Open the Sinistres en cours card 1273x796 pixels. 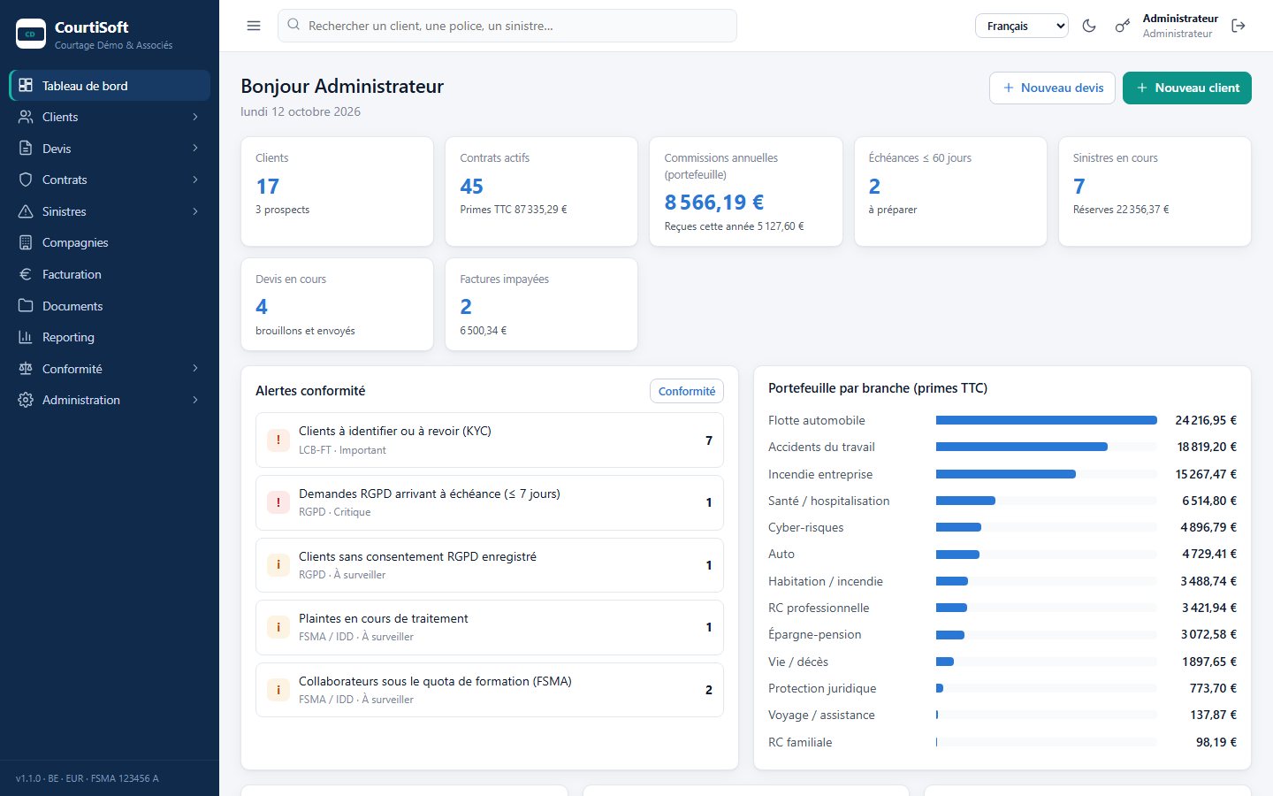1155,191
